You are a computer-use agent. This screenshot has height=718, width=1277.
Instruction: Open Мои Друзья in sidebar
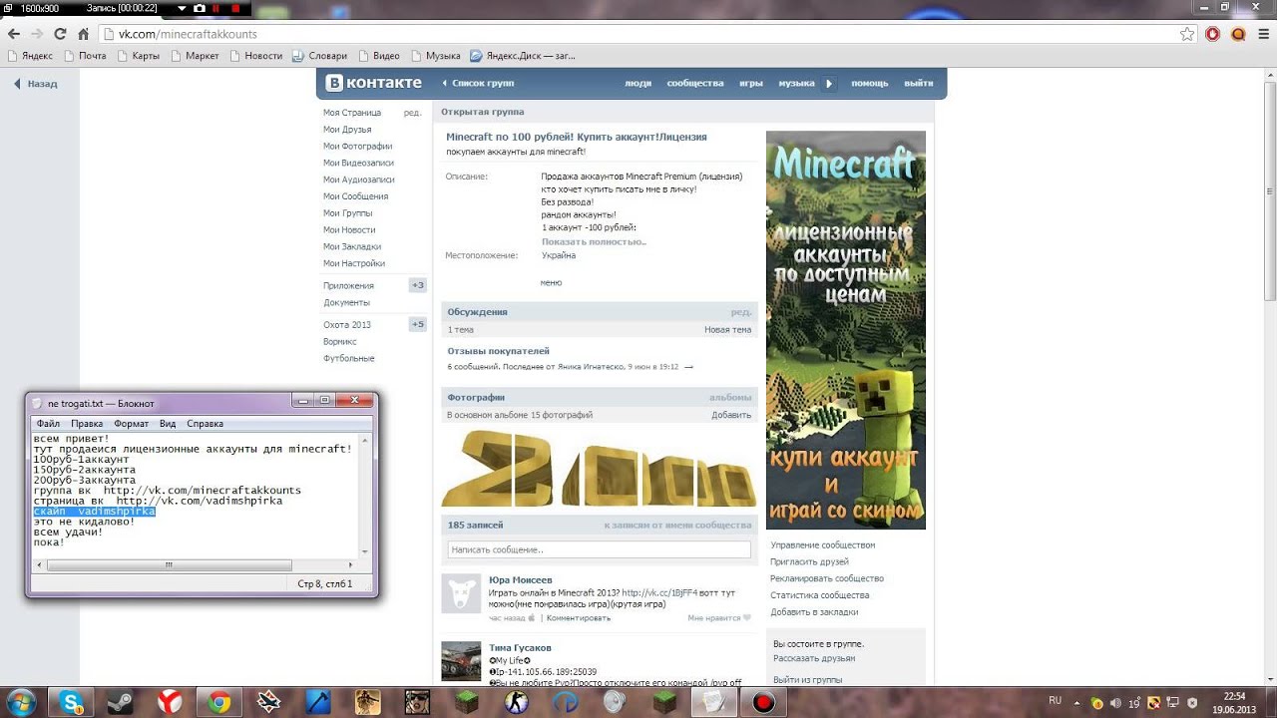coord(347,130)
